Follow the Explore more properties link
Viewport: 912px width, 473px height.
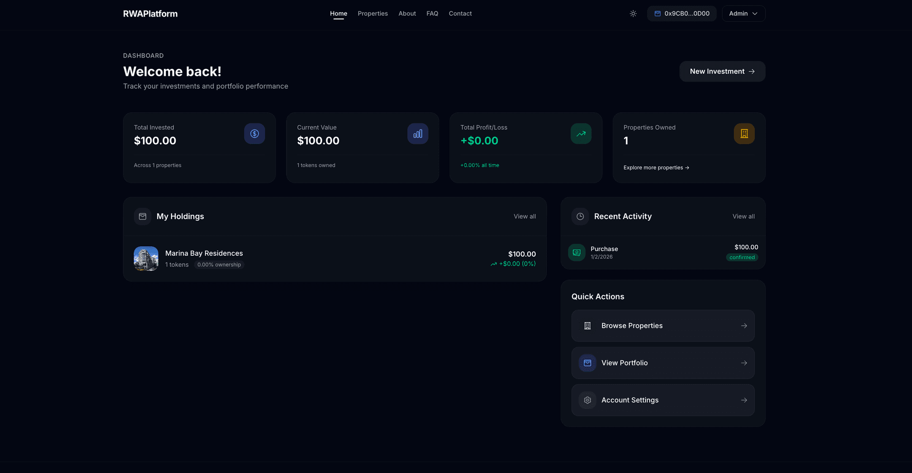(x=656, y=167)
